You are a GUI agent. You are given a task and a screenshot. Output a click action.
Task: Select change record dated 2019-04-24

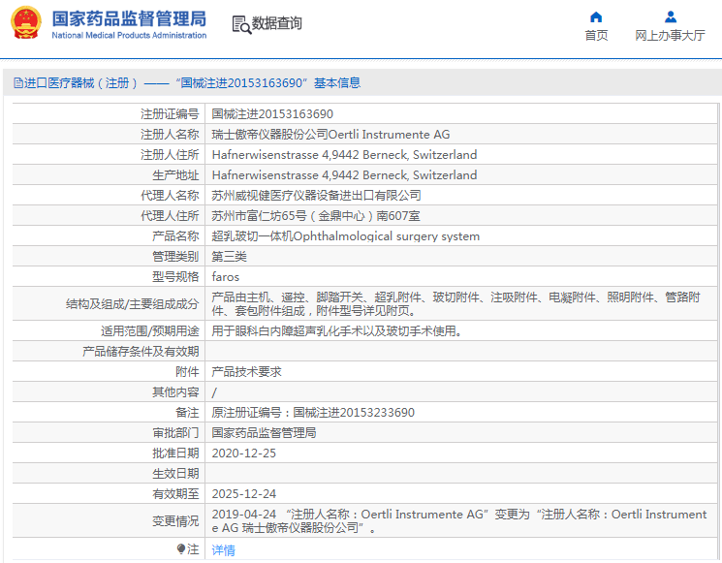click(459, 521)
